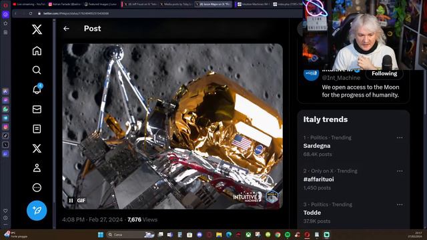Click the 7,676 Views count
Viewport: 427px width, 240px height.
point(142,219)
